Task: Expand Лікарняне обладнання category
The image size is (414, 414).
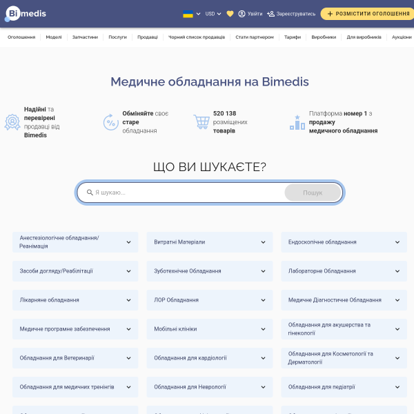Action: [x=75, y=300]
